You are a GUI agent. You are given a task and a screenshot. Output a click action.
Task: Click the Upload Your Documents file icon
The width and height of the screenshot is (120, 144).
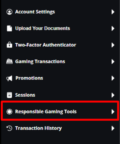click(x=9, y=28)
